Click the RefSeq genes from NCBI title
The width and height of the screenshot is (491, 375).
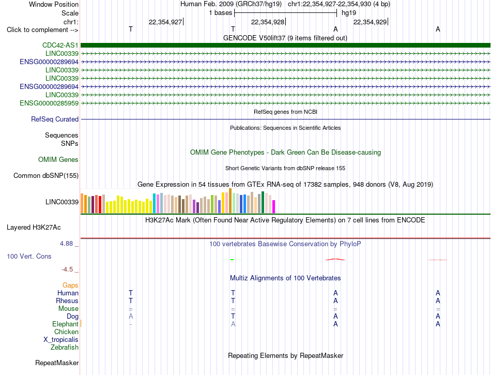tap(285, 112)
